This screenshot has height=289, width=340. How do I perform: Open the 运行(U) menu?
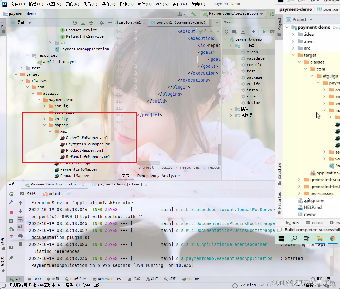click(144, 4)
